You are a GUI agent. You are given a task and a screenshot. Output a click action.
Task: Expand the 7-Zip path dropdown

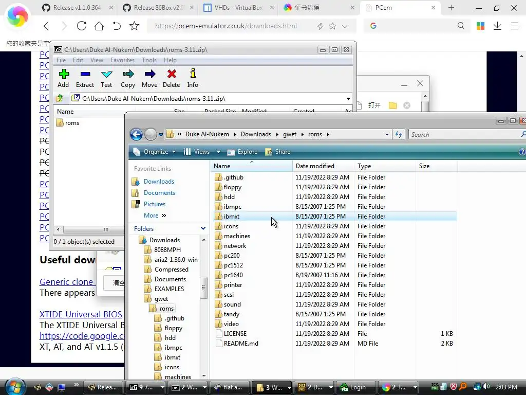click(x=348, y=98)
